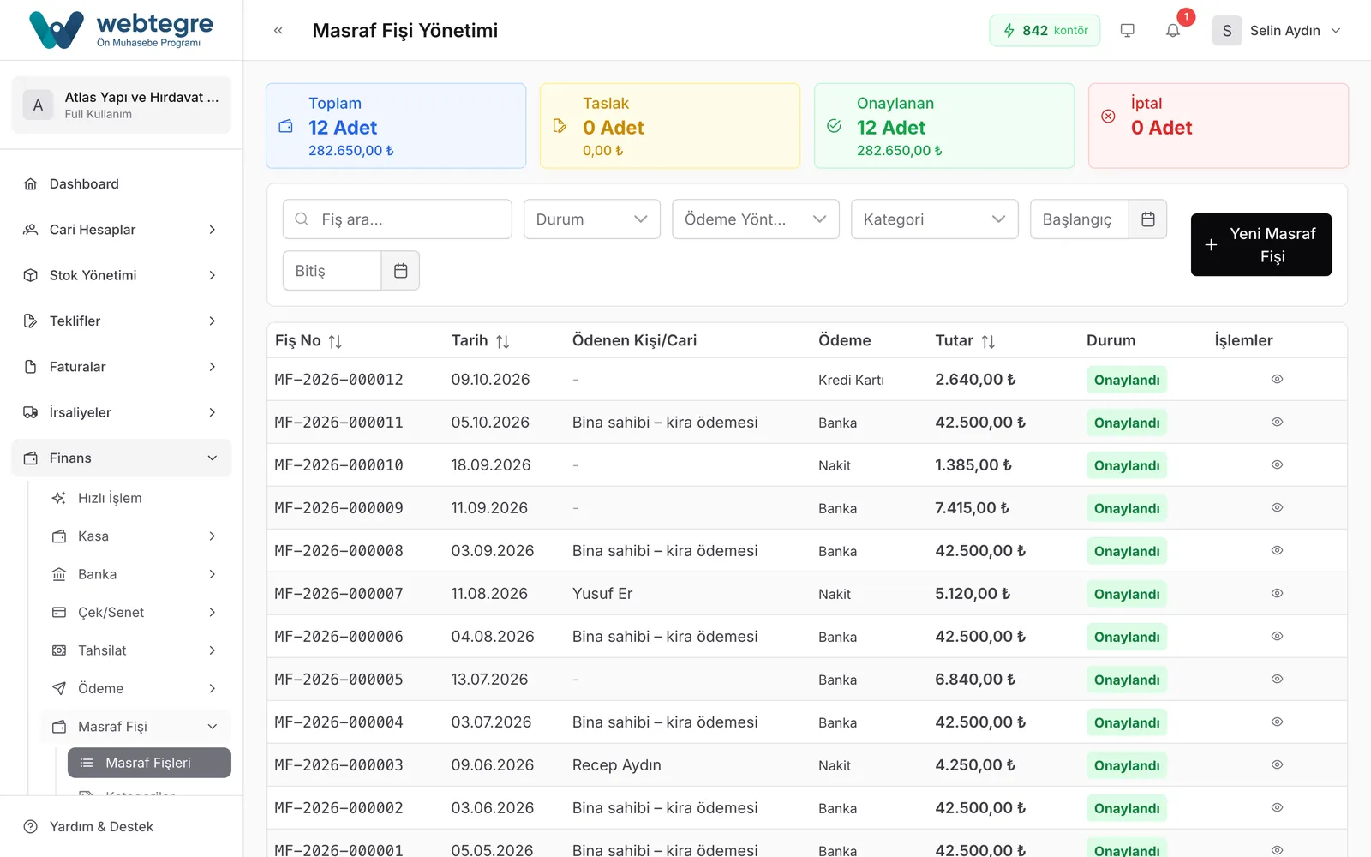Open Selin Aydın user menu

coord(1277,31)
